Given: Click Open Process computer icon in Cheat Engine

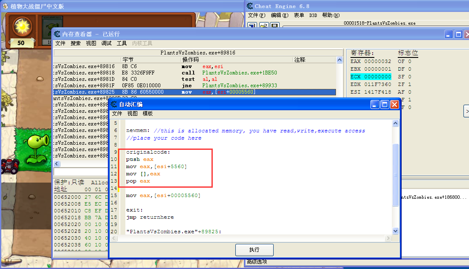Looking at the screenshot, I should click(252, 25).
